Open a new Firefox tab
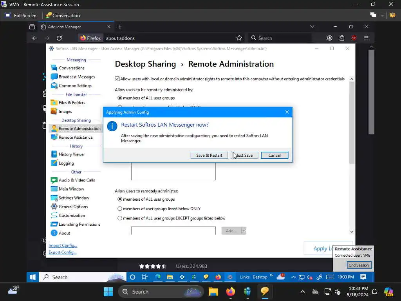This screenshot has height=301, width=401. tap(120, 27)
